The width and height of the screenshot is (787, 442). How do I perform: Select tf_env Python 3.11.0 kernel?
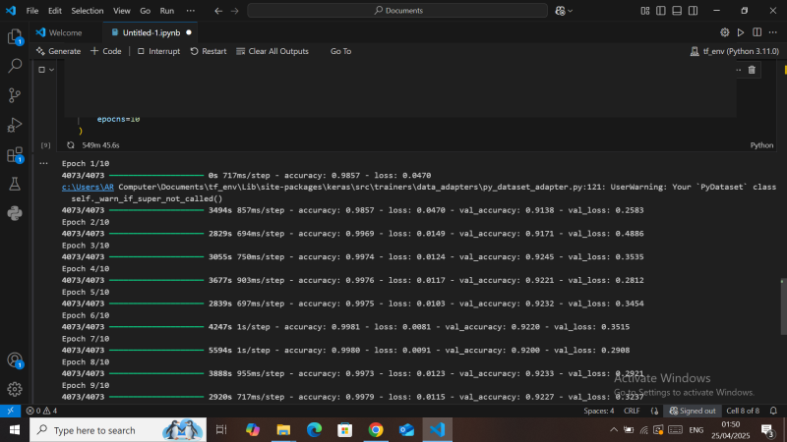(735, 51)
